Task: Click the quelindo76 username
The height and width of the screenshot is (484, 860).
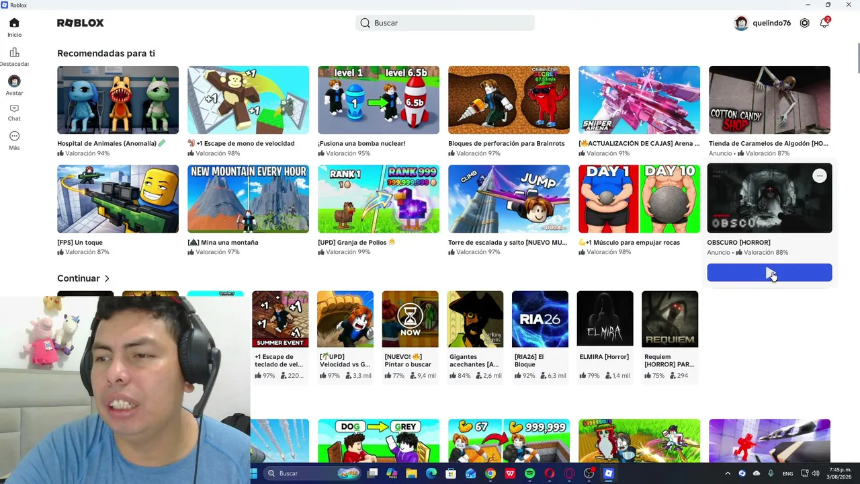Action: [x=771, y=23]
